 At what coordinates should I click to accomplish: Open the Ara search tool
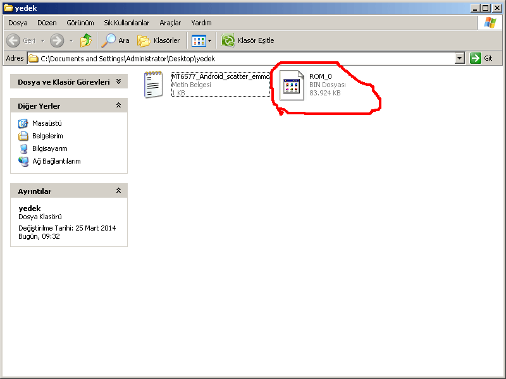116,40
